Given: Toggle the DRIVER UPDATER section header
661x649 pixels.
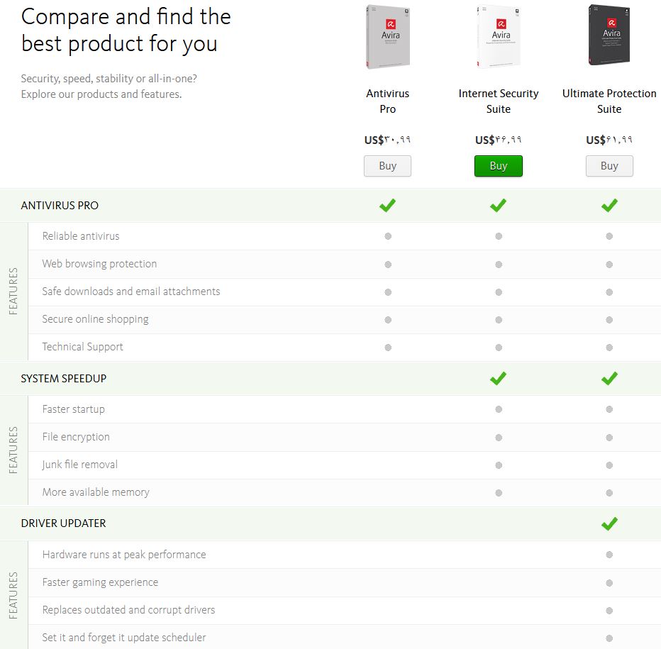Looking at the screenshot, I should pos(64,523).
